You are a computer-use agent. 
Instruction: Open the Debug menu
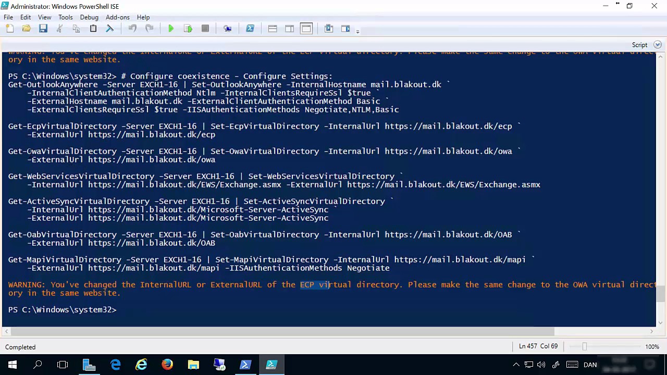click(x=89, y=17)
